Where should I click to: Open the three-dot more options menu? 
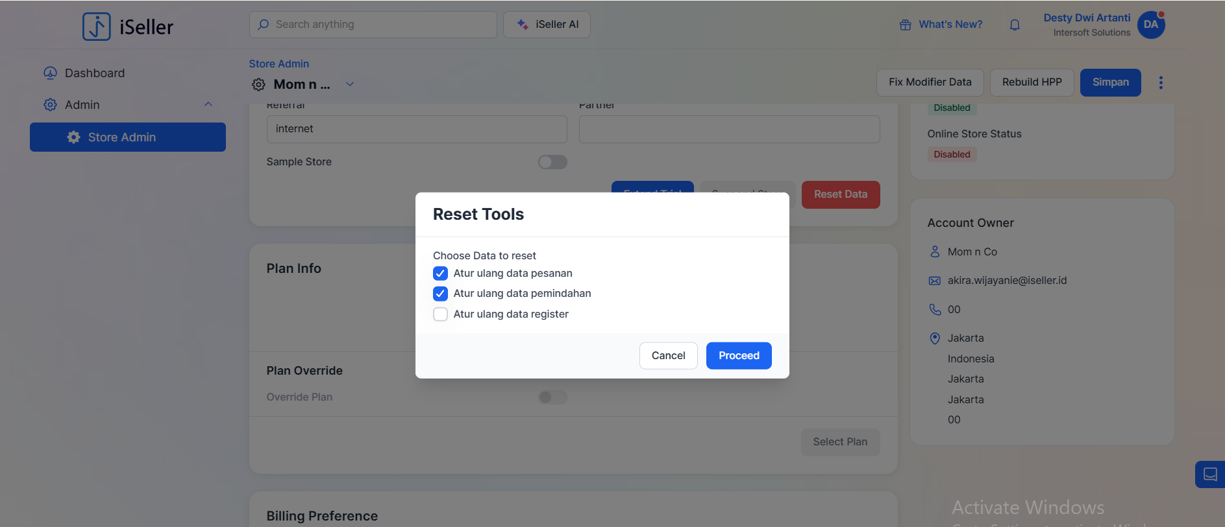tap(1161, 82)
